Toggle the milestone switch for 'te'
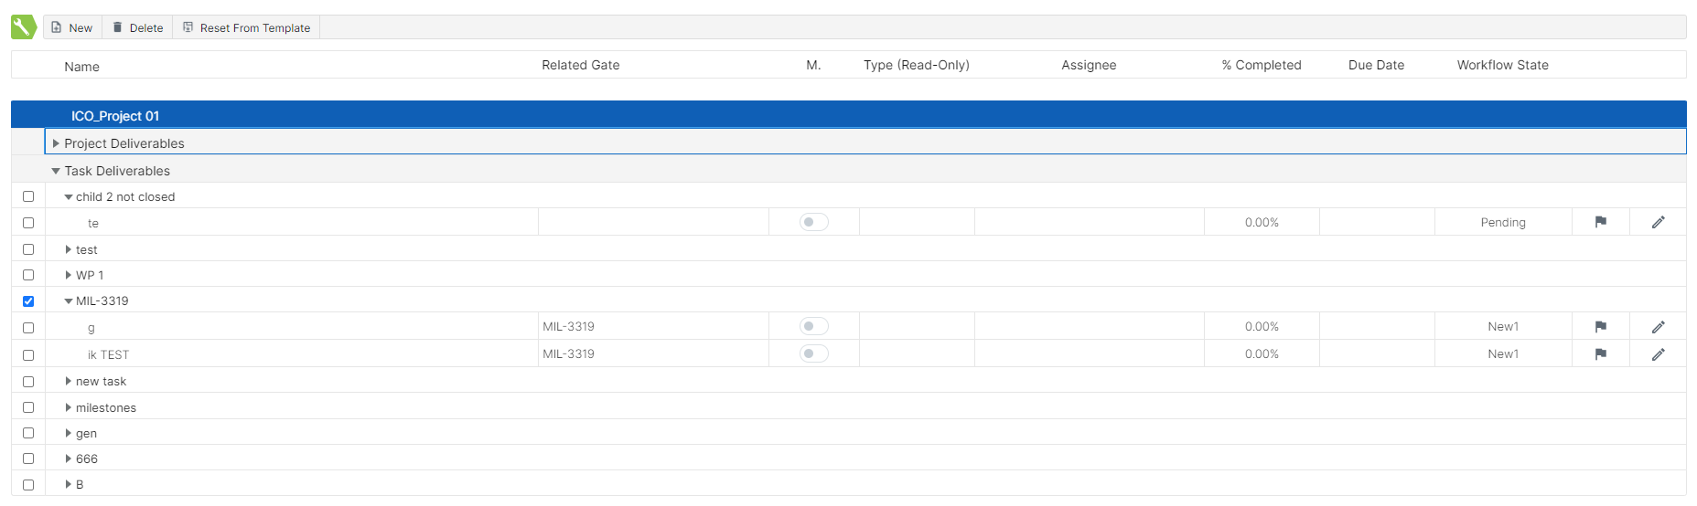 pos(813,222)
